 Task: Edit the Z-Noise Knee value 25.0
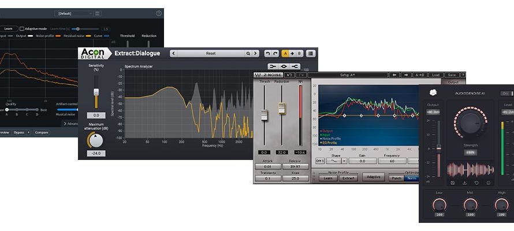coord(295,178)
